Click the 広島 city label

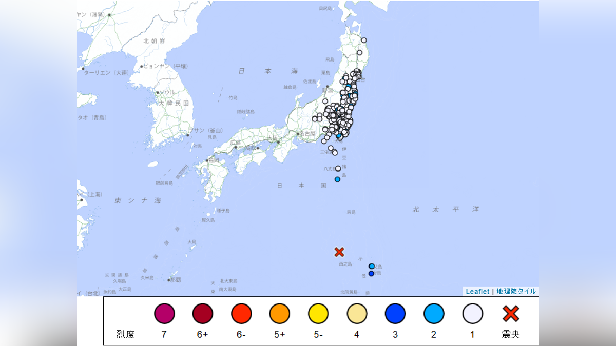[x=236, y=143]
